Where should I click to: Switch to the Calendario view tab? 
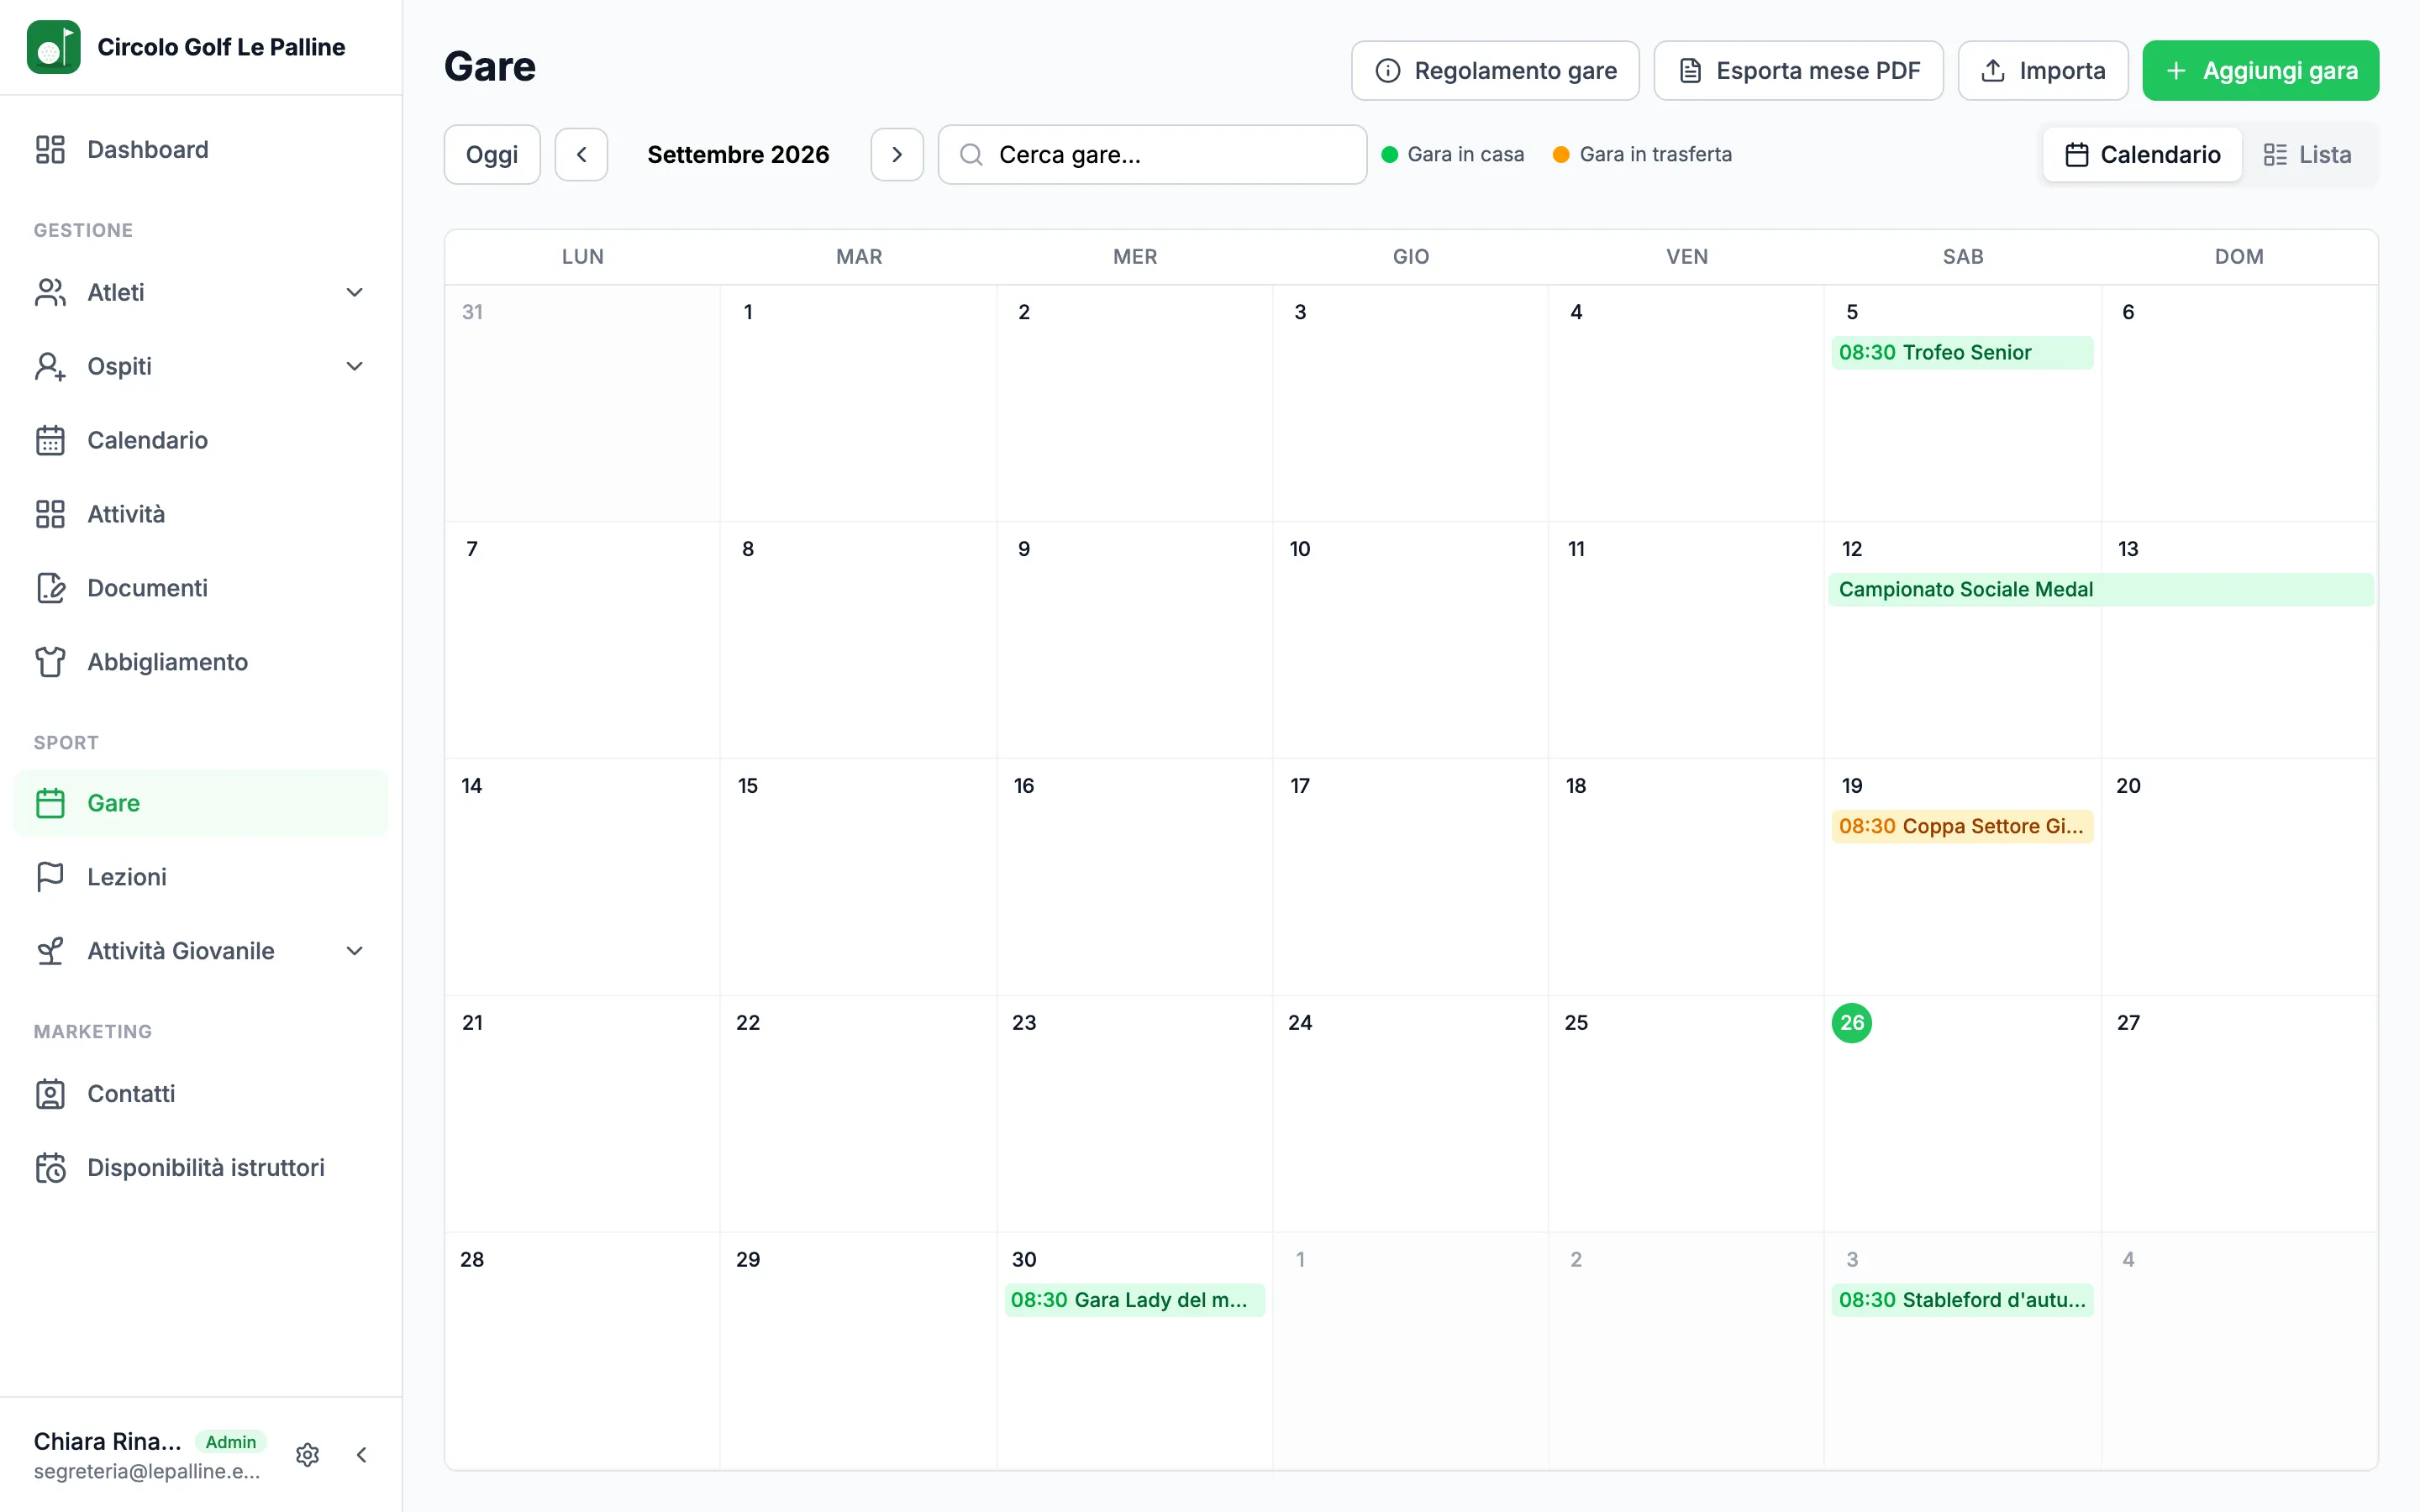point(2142,155)
